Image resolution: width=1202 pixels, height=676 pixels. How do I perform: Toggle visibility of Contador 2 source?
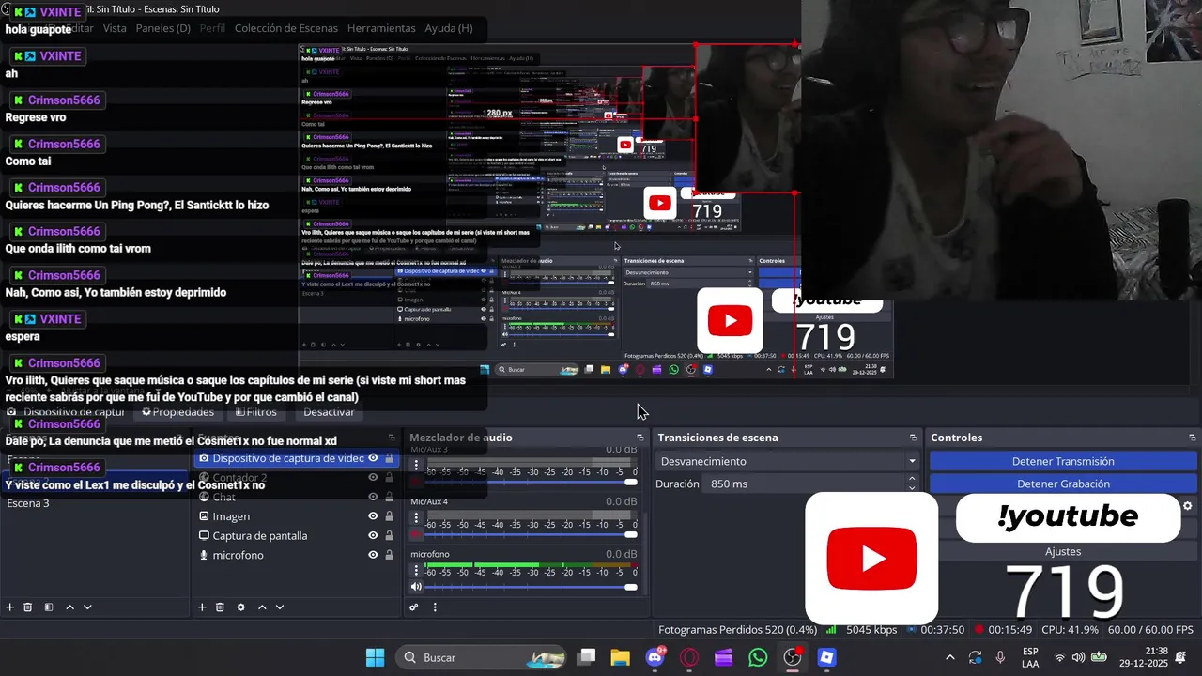(373, 478)
